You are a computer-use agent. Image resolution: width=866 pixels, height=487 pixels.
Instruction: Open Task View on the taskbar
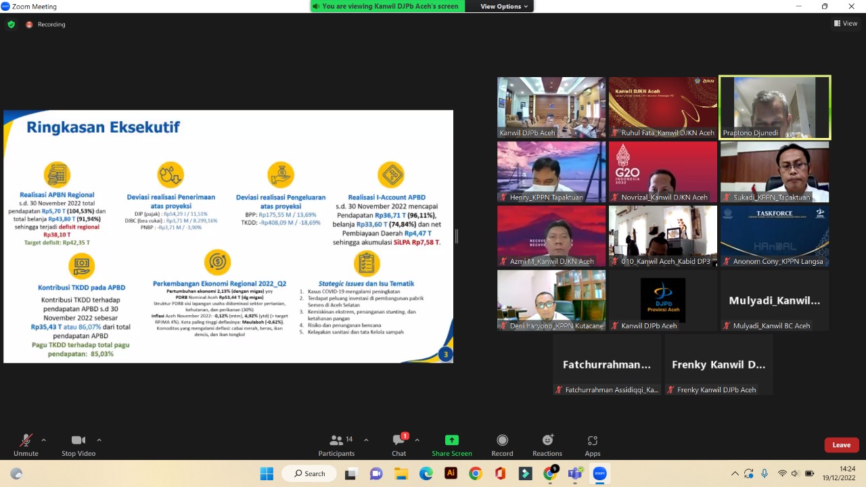pyautogui.click(x=350, y=473)
